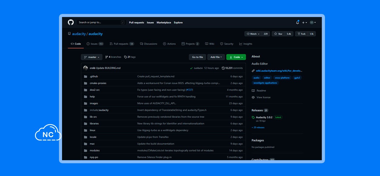Viewport: 380px width, 176px height.
Task: Click the audio topic tag
Action: (256, 78)
